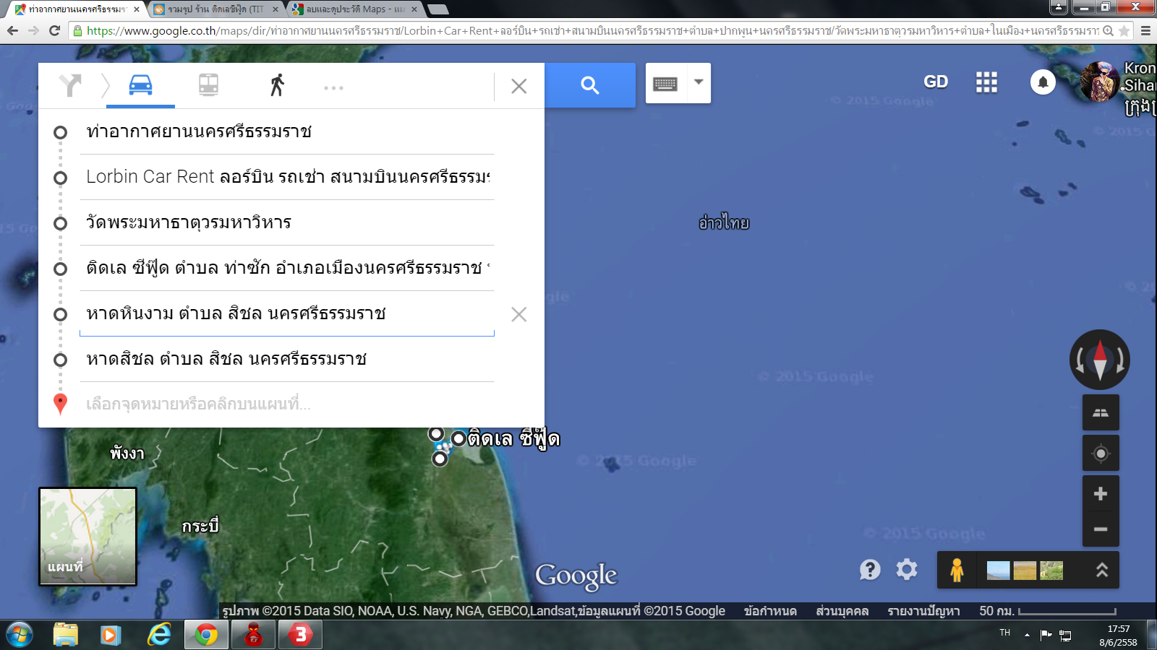Edit the วัดพระมหาธาตุวรมหาวิหาร waypoint field

pyautogui.click(x=287, y=222)
